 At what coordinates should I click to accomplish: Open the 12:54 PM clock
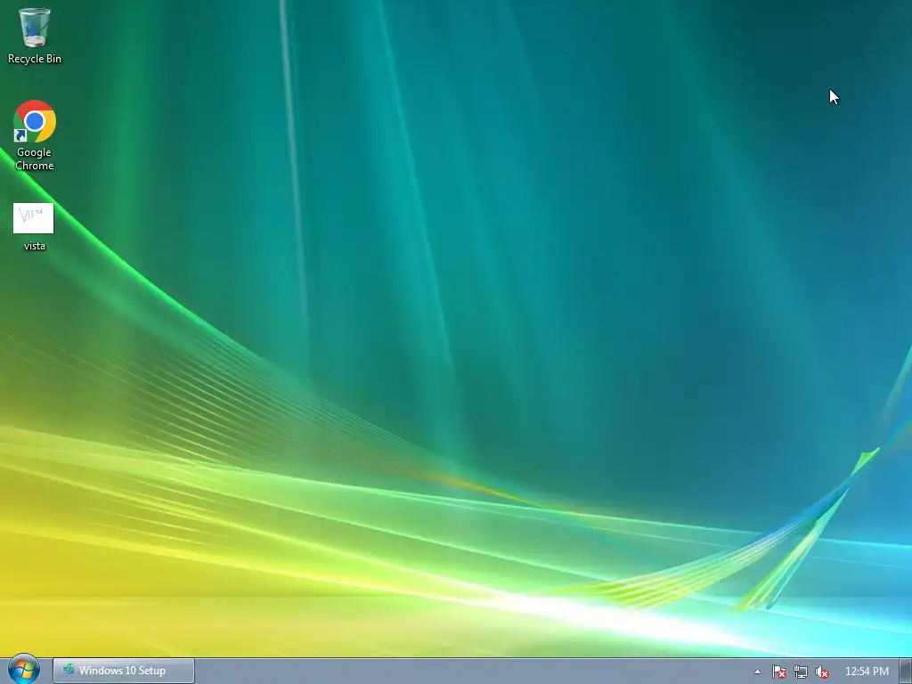867,672
